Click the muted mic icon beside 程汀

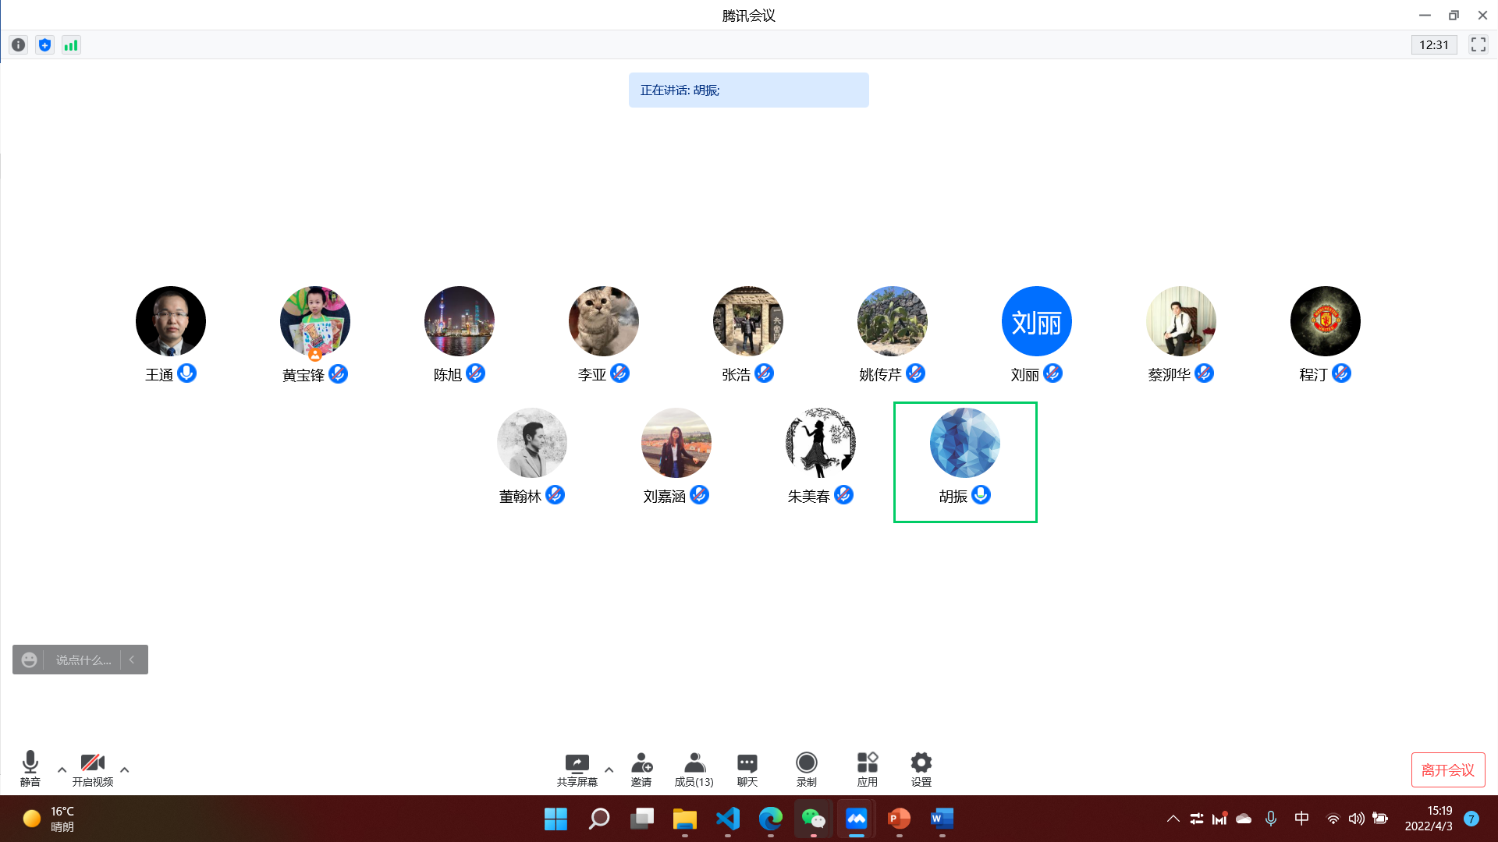click(x=1341, y=373)
